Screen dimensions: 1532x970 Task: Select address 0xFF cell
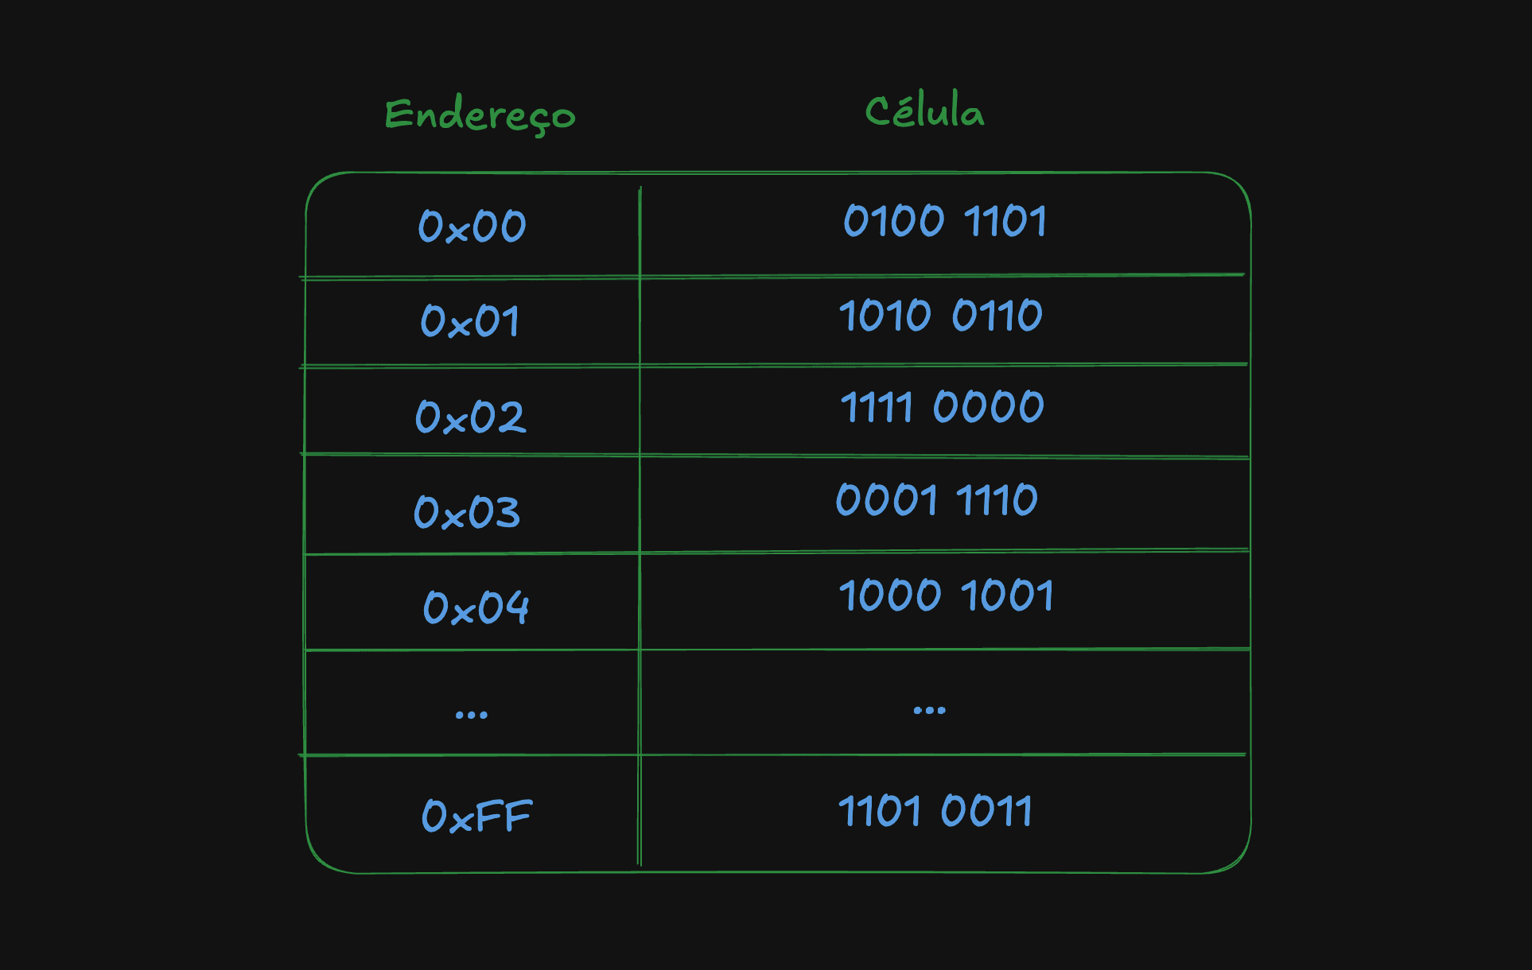coord(477,816)
